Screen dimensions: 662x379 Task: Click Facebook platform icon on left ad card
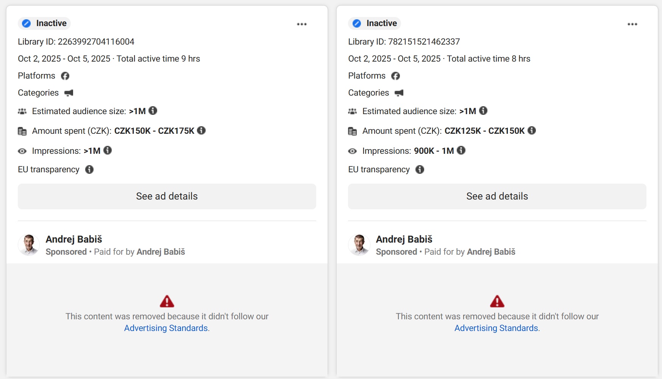point(65,76)
